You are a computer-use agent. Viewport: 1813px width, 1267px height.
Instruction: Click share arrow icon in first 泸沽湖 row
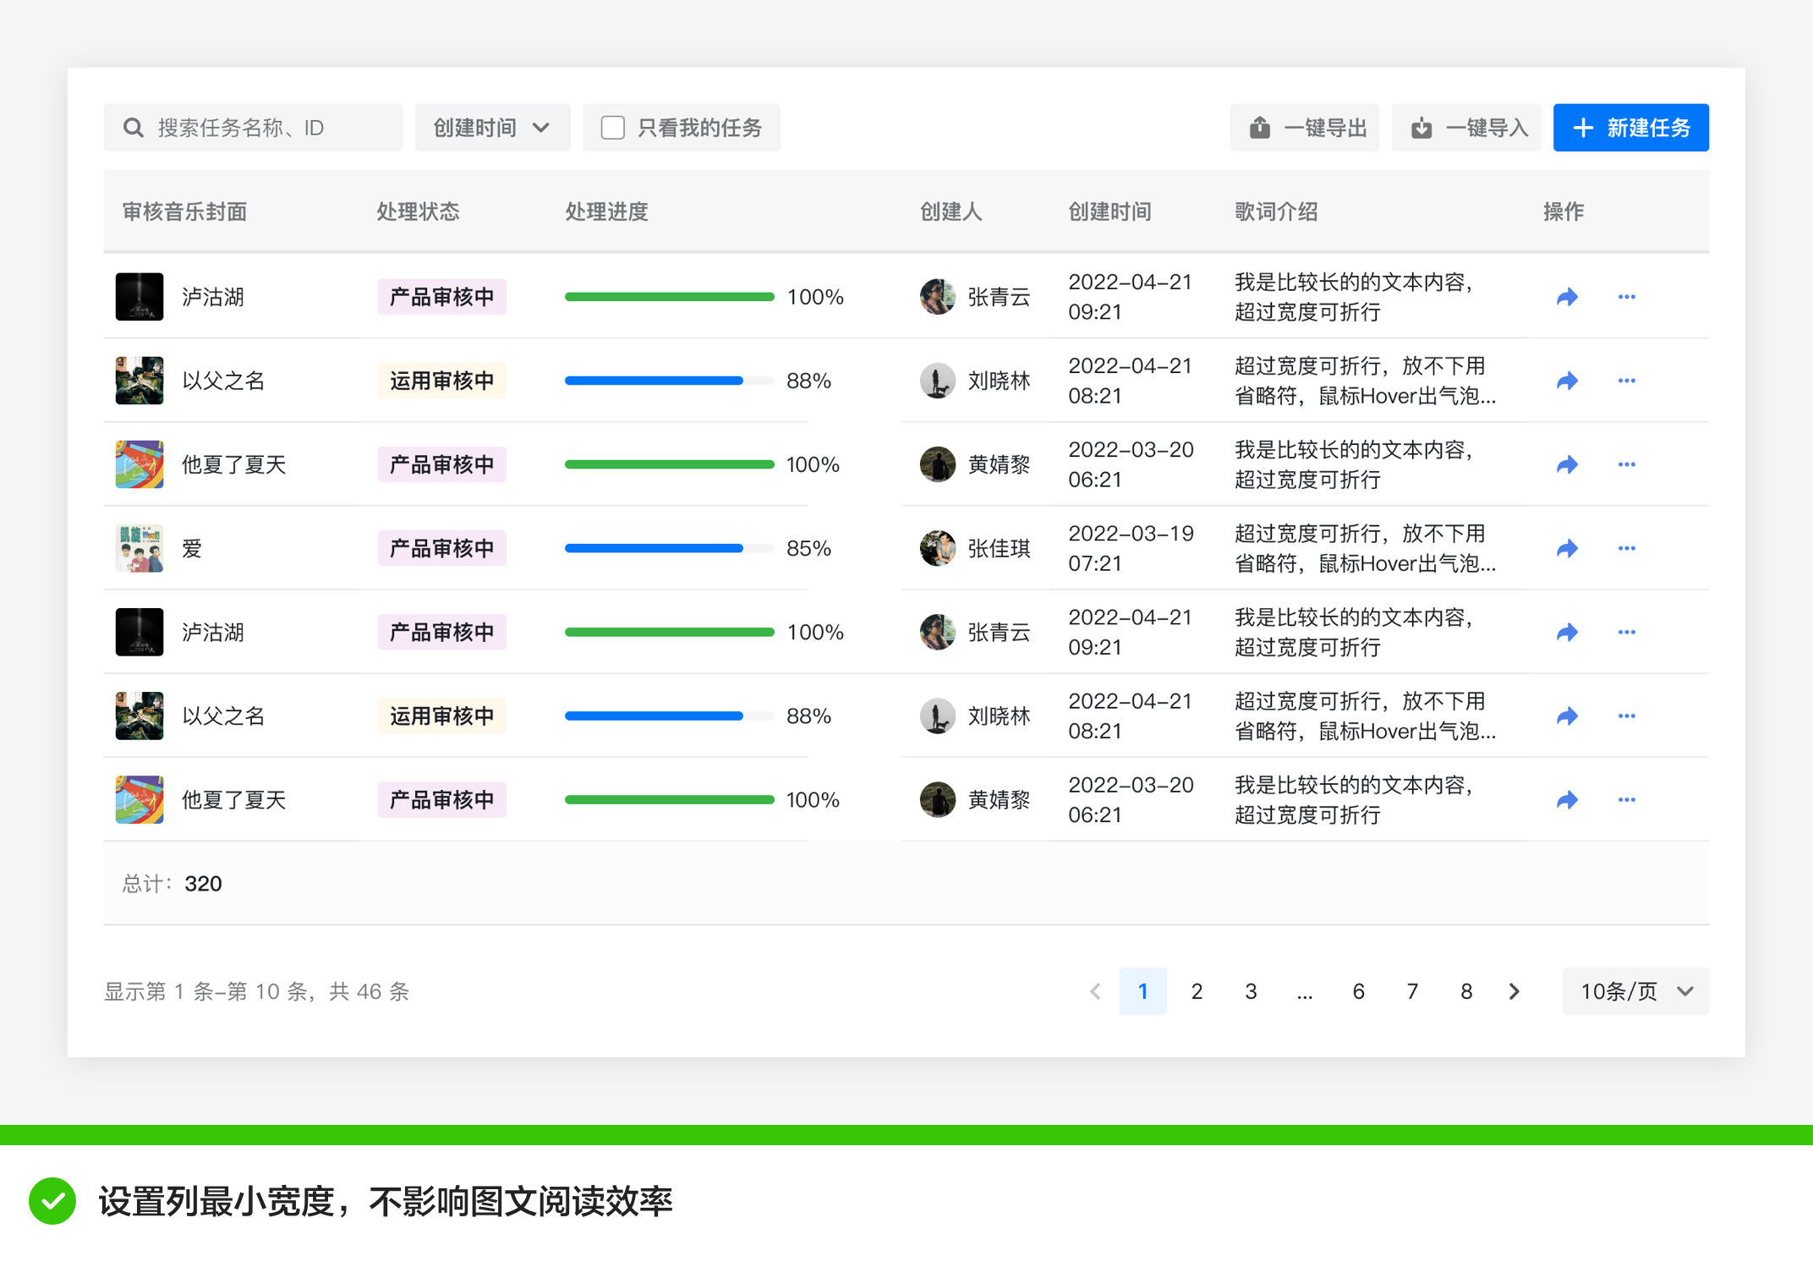click(x=1567, y=297)
